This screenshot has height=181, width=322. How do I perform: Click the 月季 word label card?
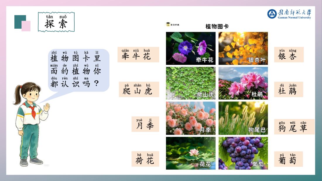tap(145, 124)
